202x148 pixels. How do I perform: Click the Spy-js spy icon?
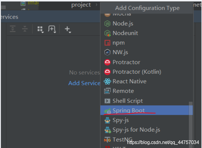(x=107, y=120)
